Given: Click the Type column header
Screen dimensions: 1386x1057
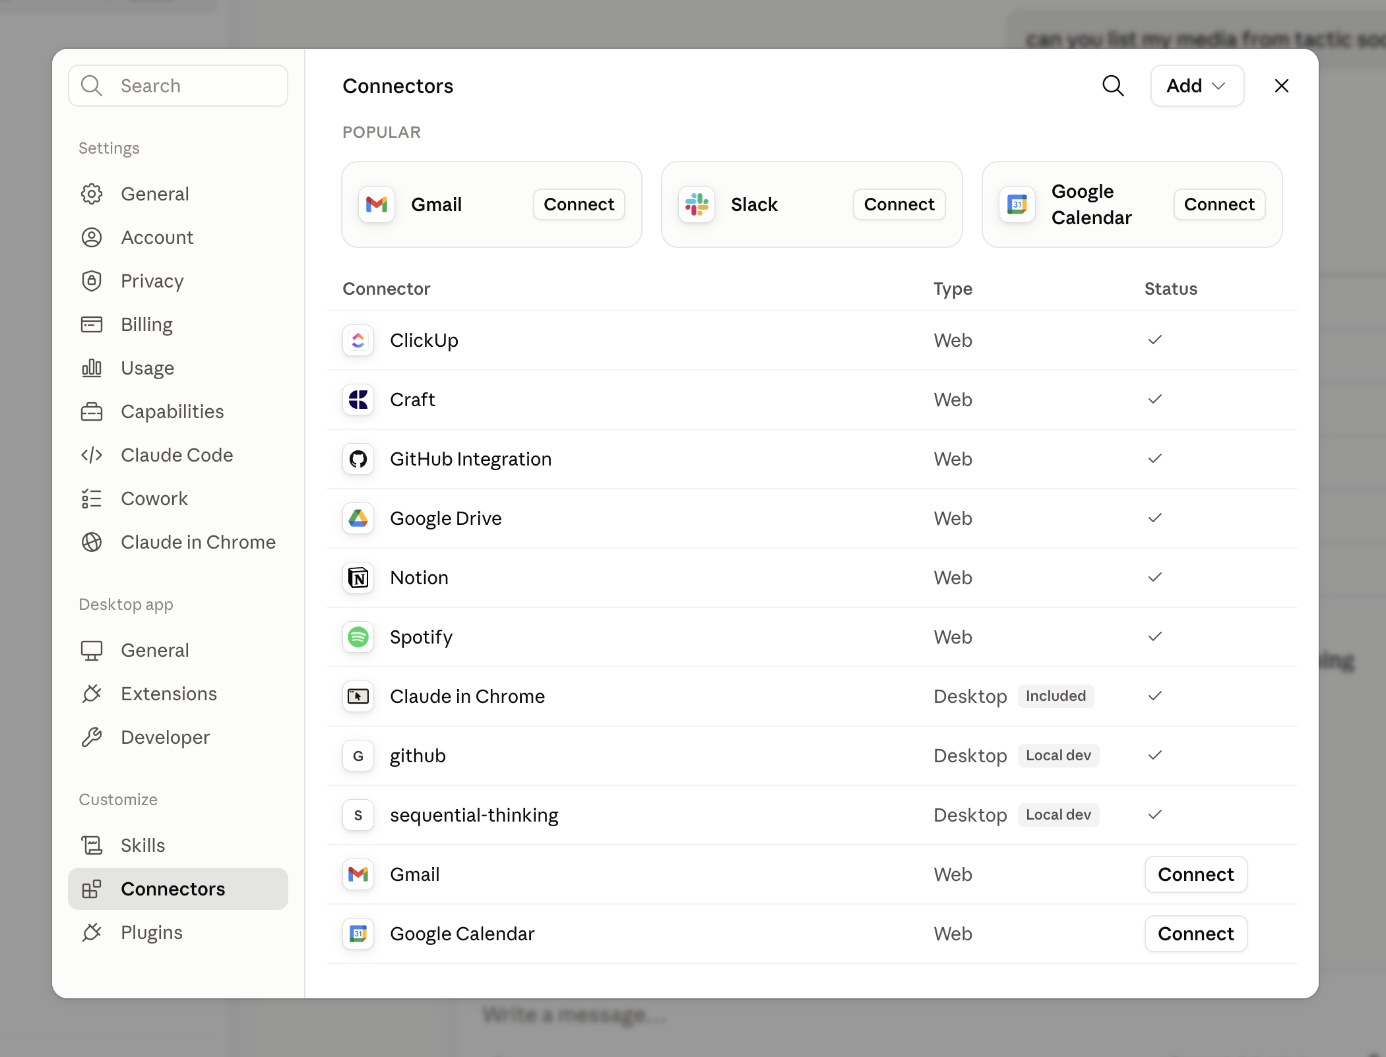Looking at the screenshot, I should point(953,289).
